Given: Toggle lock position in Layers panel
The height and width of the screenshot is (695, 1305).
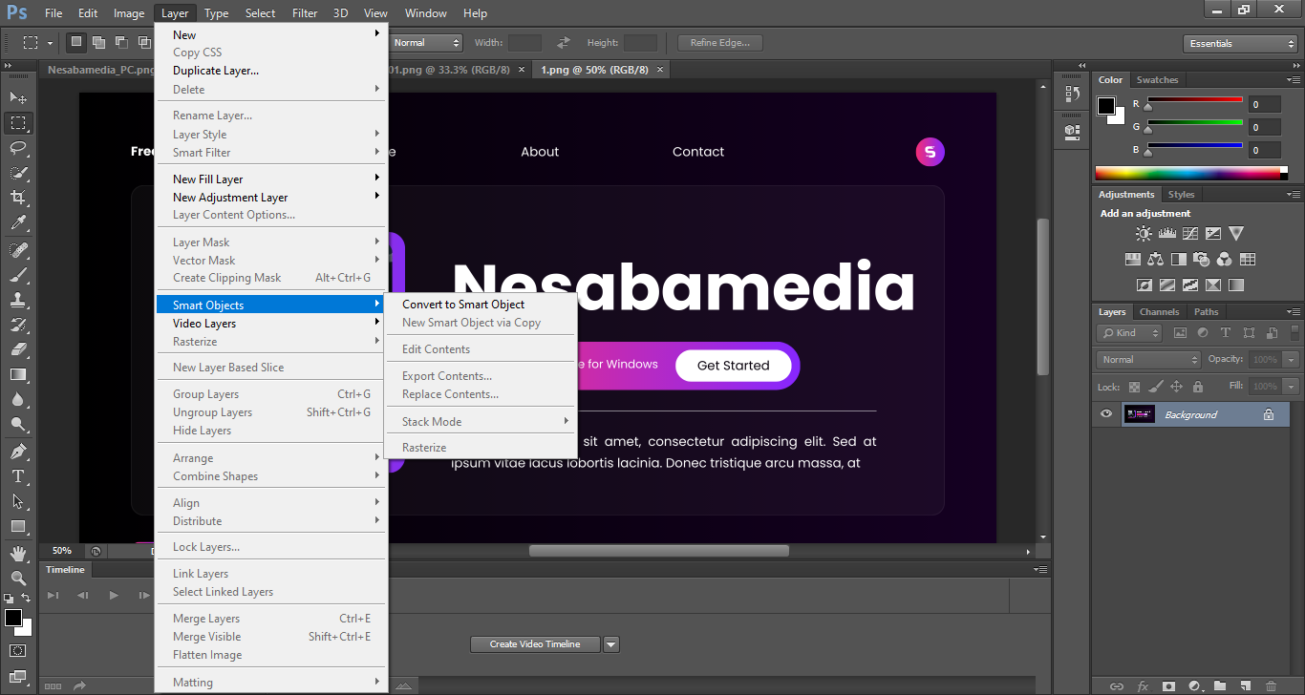Looking at the screenshot, I should (1176, 387).
